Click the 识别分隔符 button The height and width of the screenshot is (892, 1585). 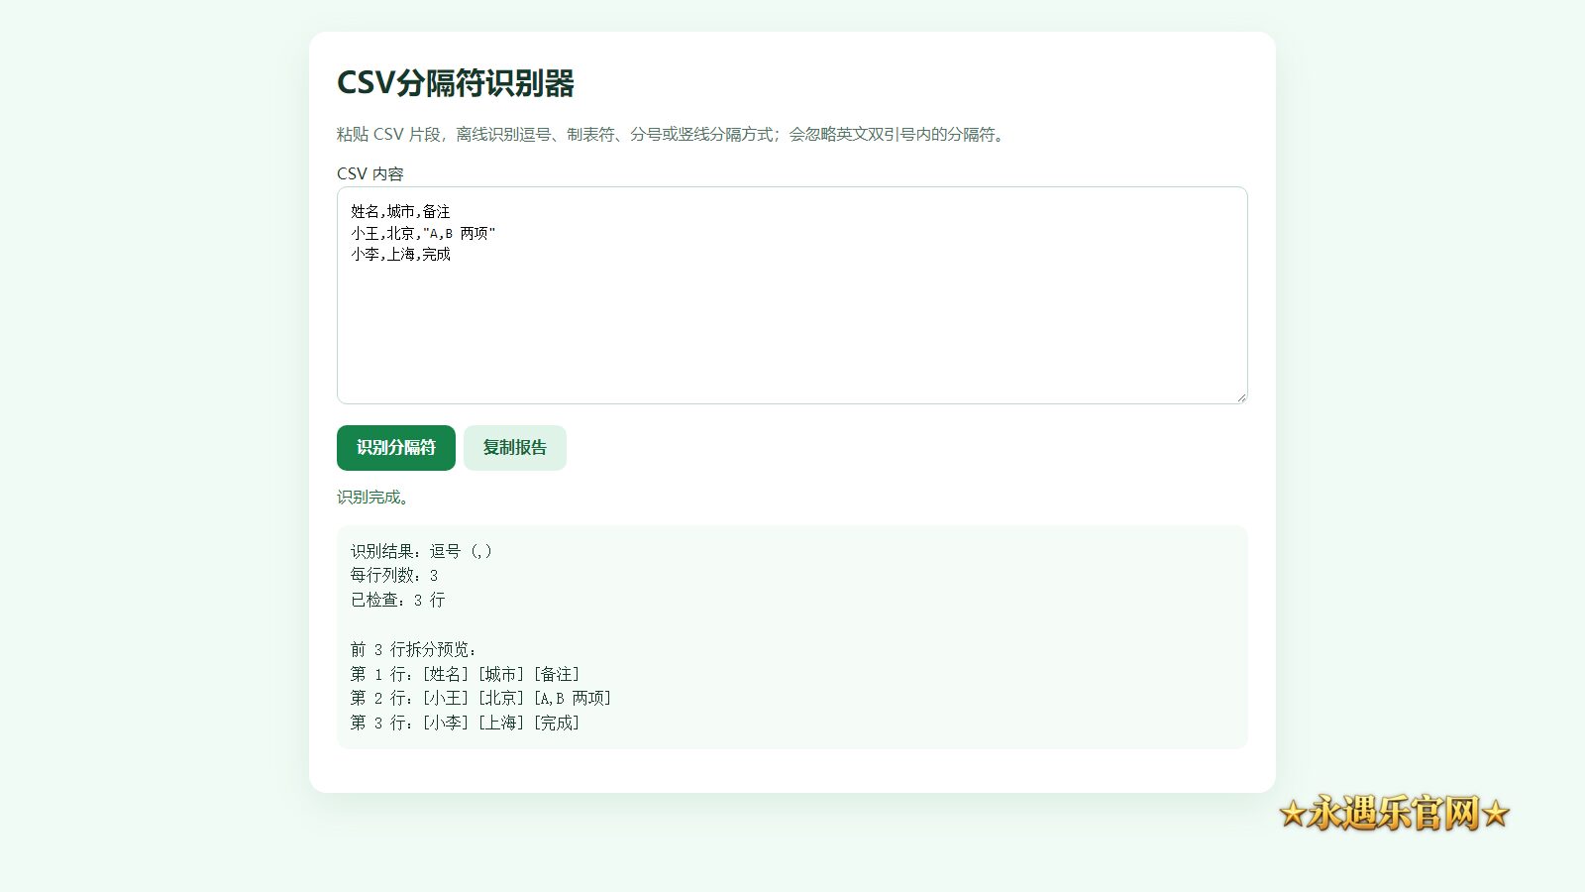pyautogui.click(x=396, y=448)
